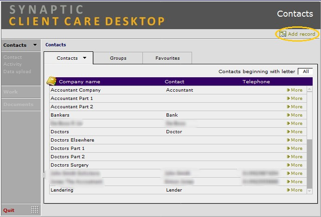
Task: Click the Quit button
Action: coord(9,210)
